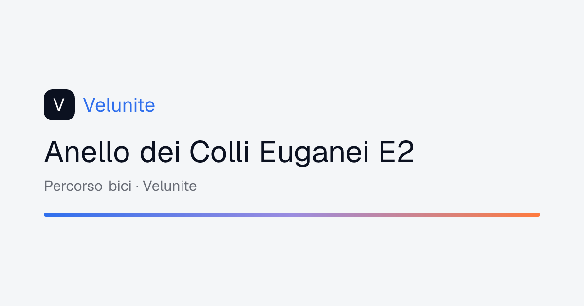584x306 pixels.
Task: Click the purple midpoint of gradient bar
Action: pyautogui.click(x=292, y=215)
